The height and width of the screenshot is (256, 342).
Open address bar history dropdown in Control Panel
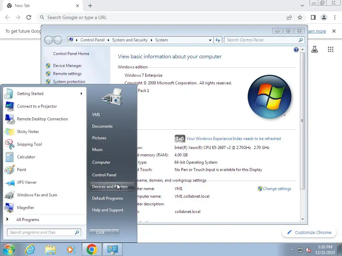pos(210,40)
